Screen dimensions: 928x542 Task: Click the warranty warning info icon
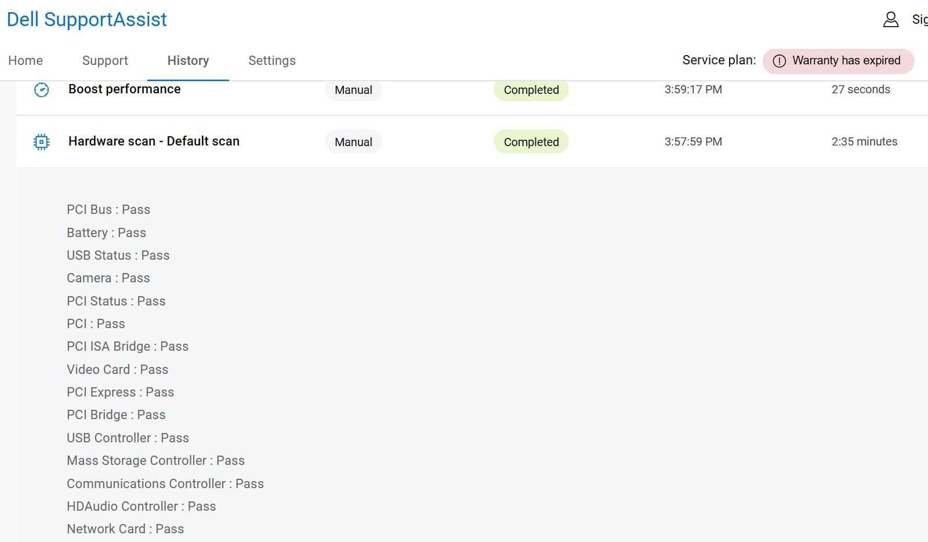(779, 61)
